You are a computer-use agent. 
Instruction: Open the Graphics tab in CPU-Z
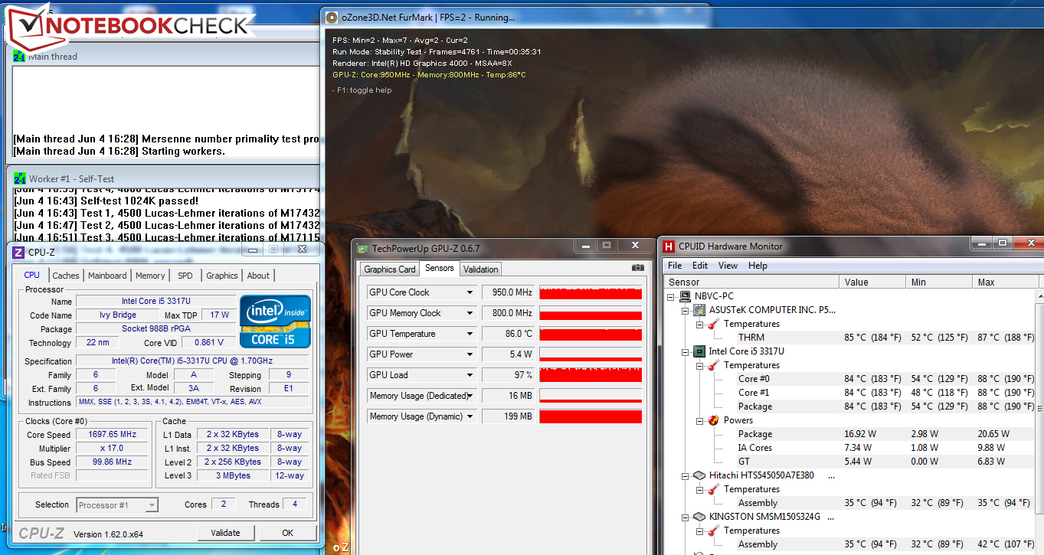click(222, 276)
